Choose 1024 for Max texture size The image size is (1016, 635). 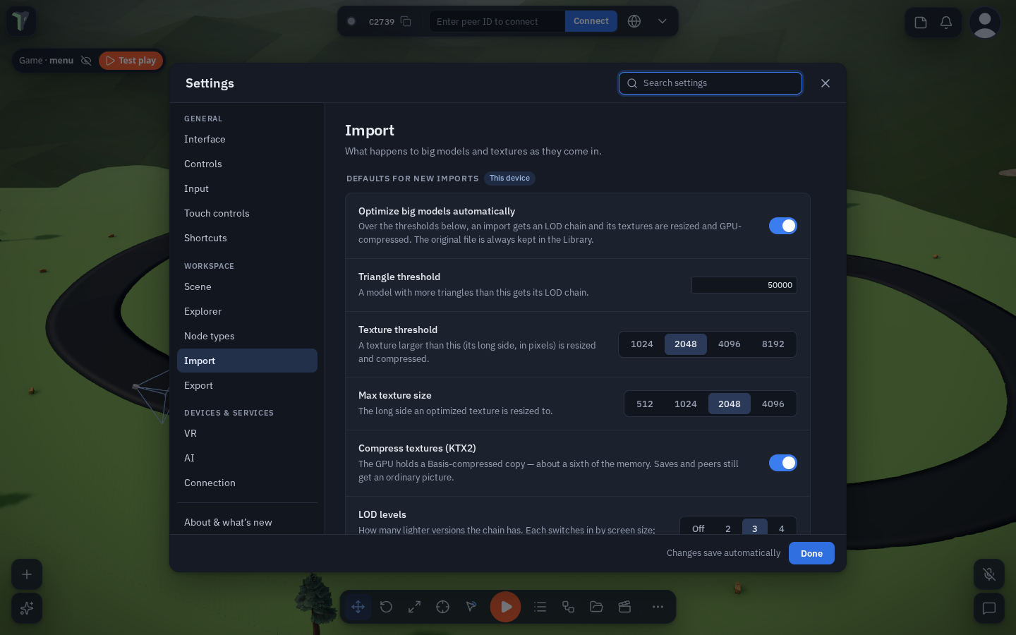pos(686,404)
